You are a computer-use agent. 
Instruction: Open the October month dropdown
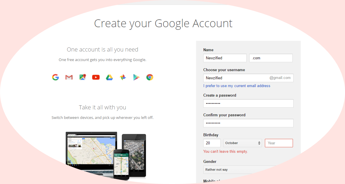tap(242, 143)
